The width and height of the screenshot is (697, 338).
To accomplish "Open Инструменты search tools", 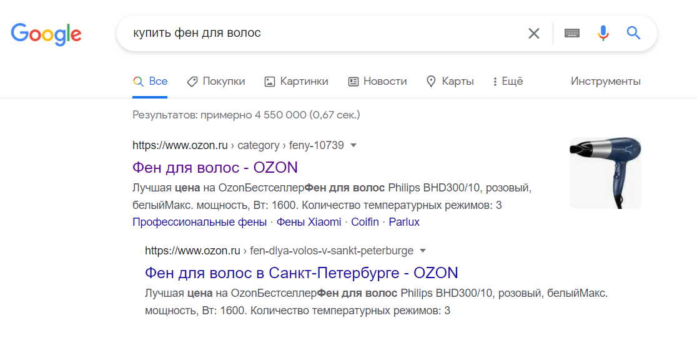I will (x=605, y=82).
